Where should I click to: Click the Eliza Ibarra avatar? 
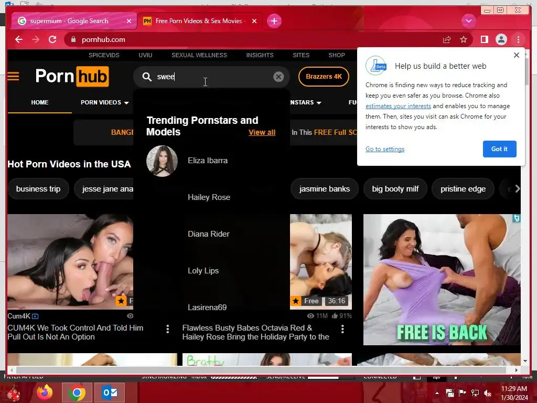coord(162,161)
